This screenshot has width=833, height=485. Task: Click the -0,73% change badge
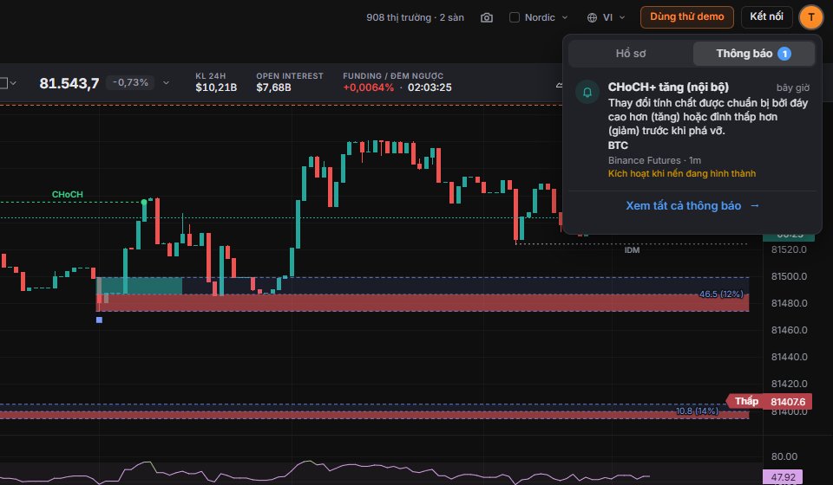tap(131, 82)
